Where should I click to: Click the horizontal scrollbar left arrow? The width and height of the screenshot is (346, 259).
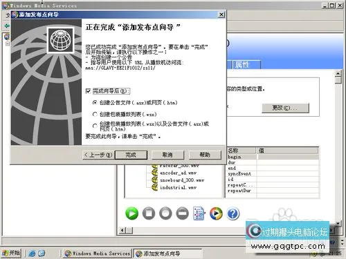point(122,230)
